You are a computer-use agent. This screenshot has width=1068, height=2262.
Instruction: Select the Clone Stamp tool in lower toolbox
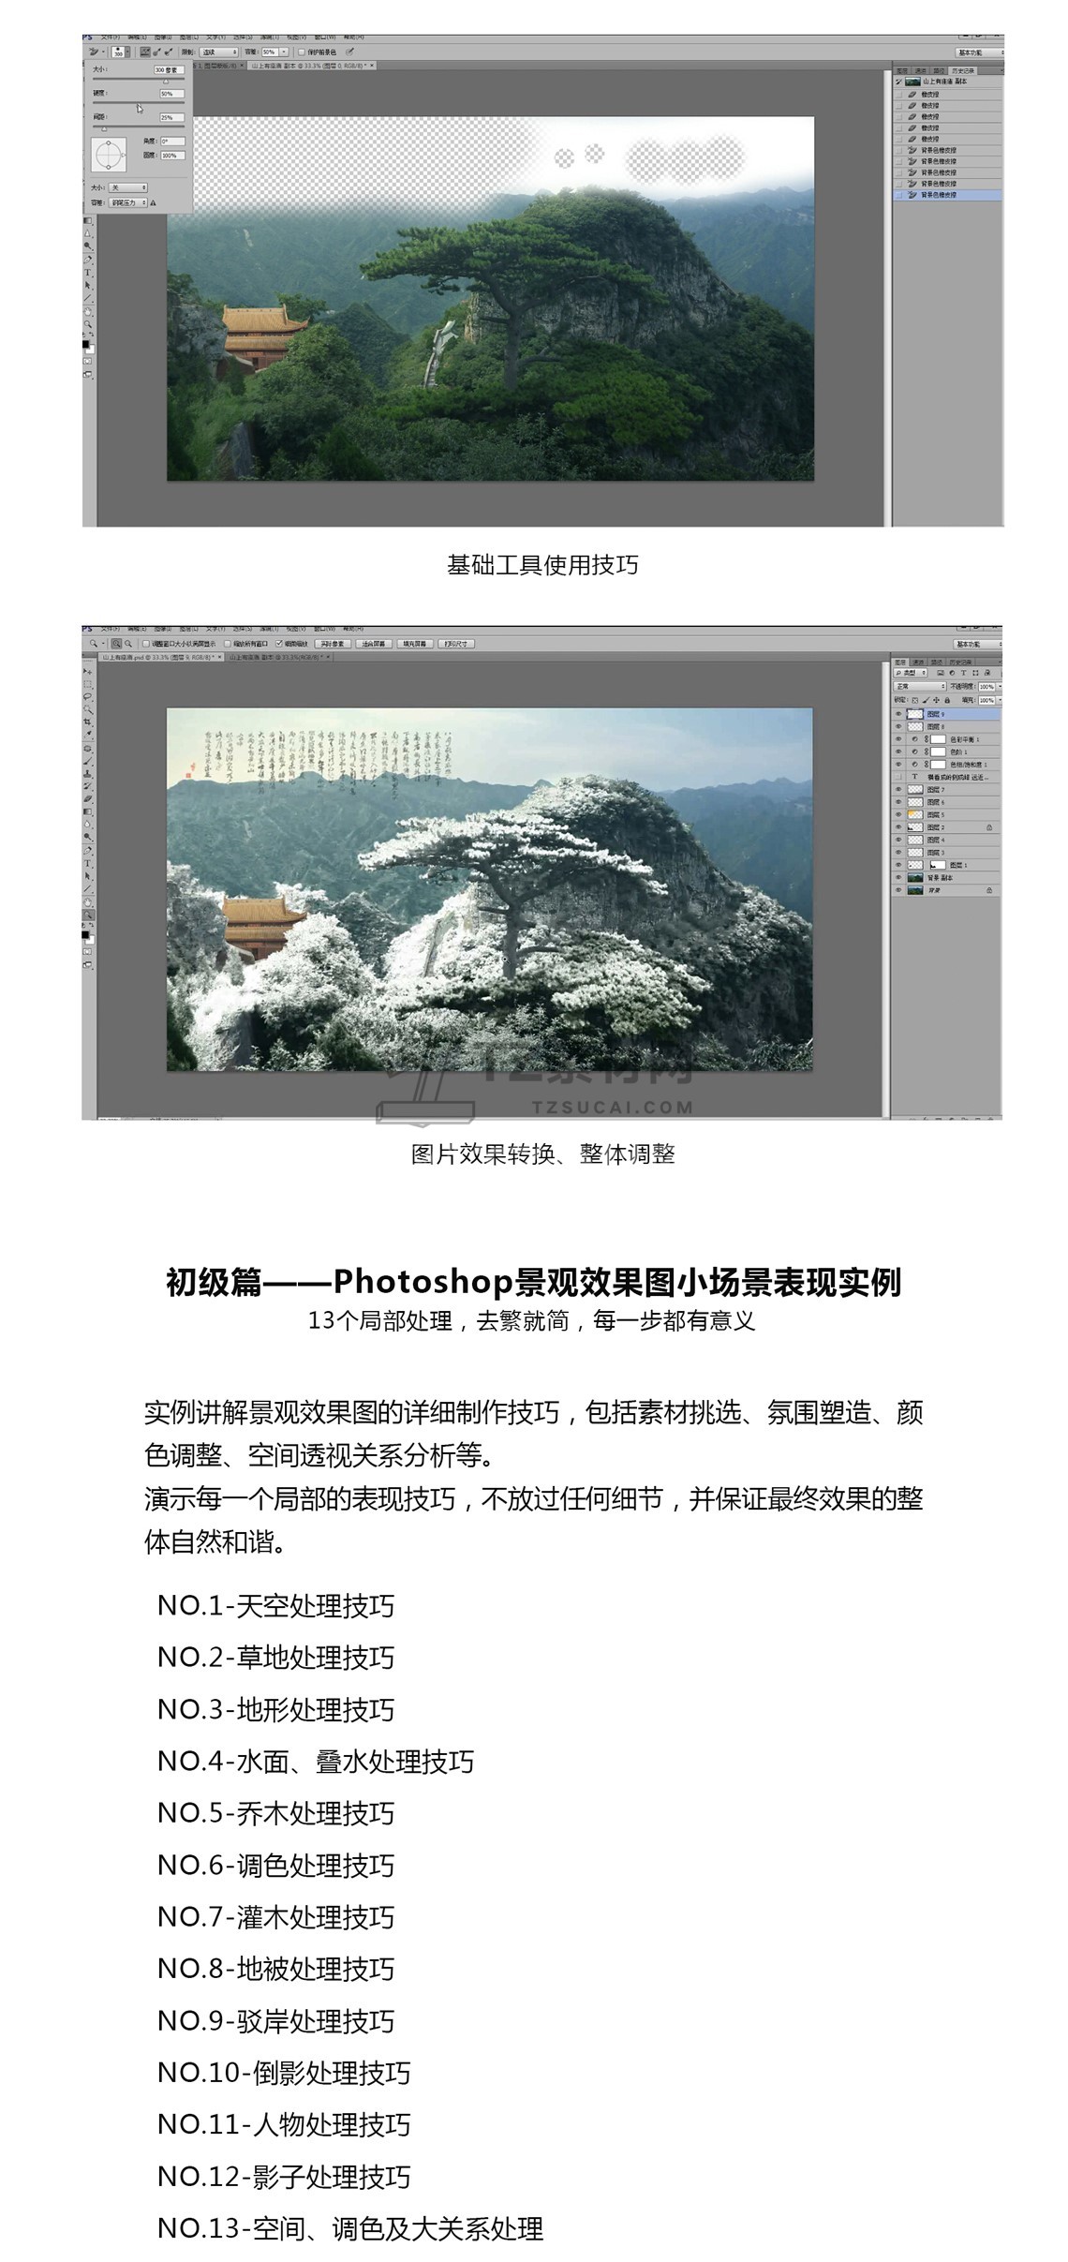coord(88,773)
